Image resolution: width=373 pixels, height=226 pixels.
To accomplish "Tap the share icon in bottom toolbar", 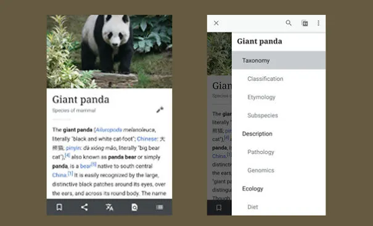I will pyautogui.click(x=84, y=208).
